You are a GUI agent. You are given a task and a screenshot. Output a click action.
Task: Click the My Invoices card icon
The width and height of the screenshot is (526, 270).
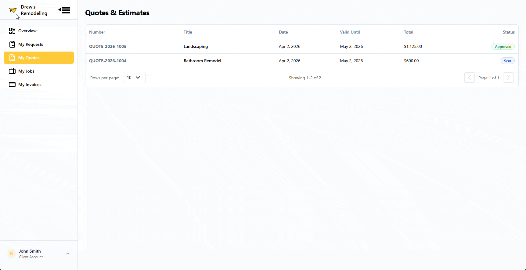pos(12,85)
